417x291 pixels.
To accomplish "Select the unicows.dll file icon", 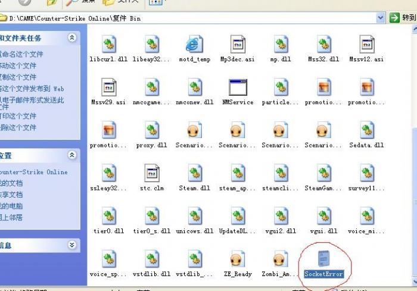I will 195,216.
